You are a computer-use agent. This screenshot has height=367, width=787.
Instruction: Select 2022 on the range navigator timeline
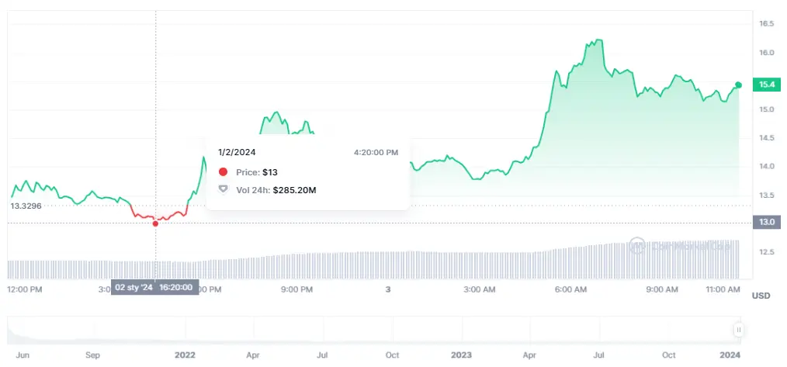coord(185,354)
